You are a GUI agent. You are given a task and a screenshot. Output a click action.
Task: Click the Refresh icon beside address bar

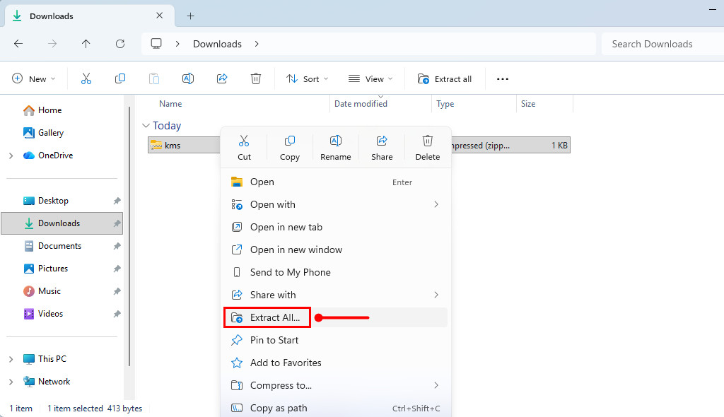119,44
